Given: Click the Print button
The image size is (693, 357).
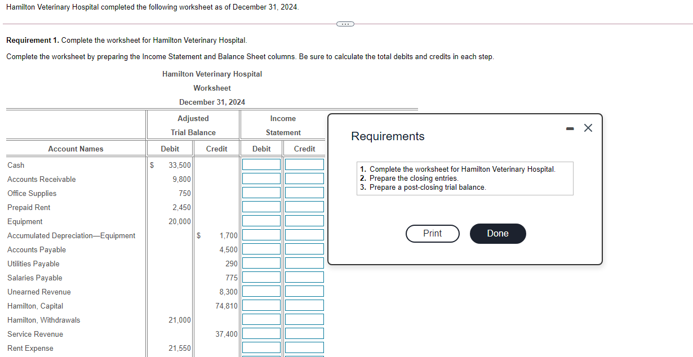Looking at the screenshot, I should click(432, 233).
